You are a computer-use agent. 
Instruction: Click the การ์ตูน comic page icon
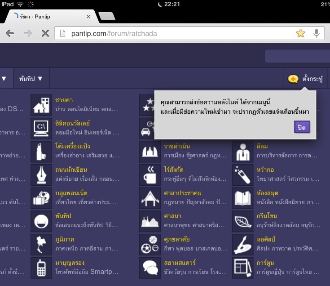[242, 268]
